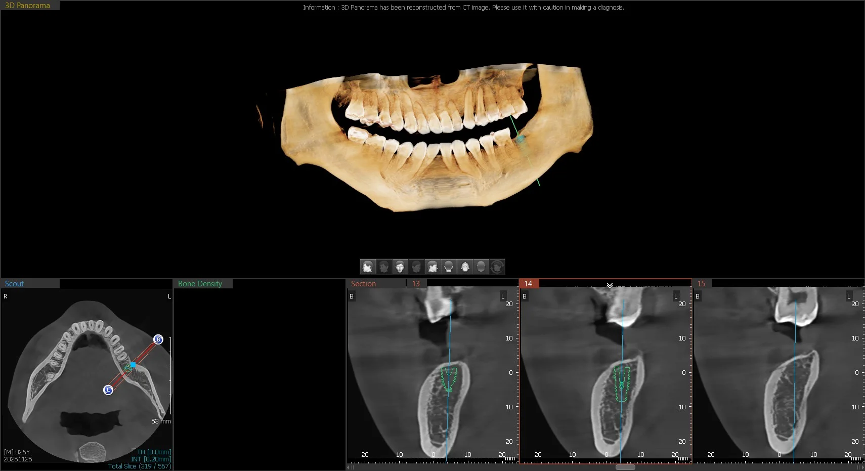Select the left profile head orientation icon
This screenshot has height=471, width=865.
point(368,267)
